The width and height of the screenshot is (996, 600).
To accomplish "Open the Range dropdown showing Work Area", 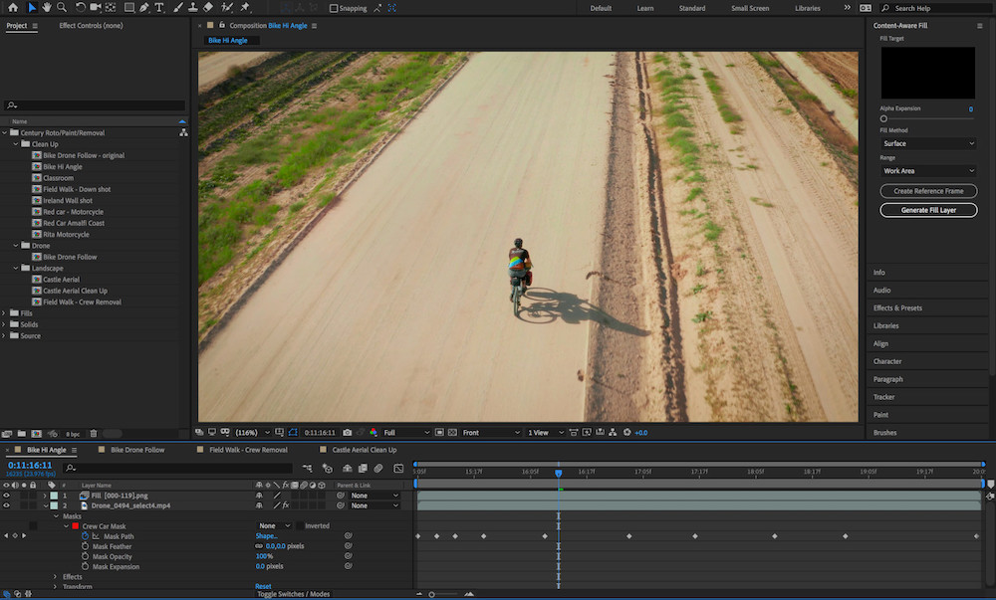I will click(927, 171).
